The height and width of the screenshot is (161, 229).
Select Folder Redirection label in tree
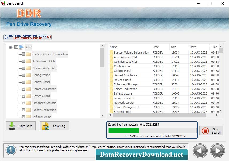(x=44, y=110)
